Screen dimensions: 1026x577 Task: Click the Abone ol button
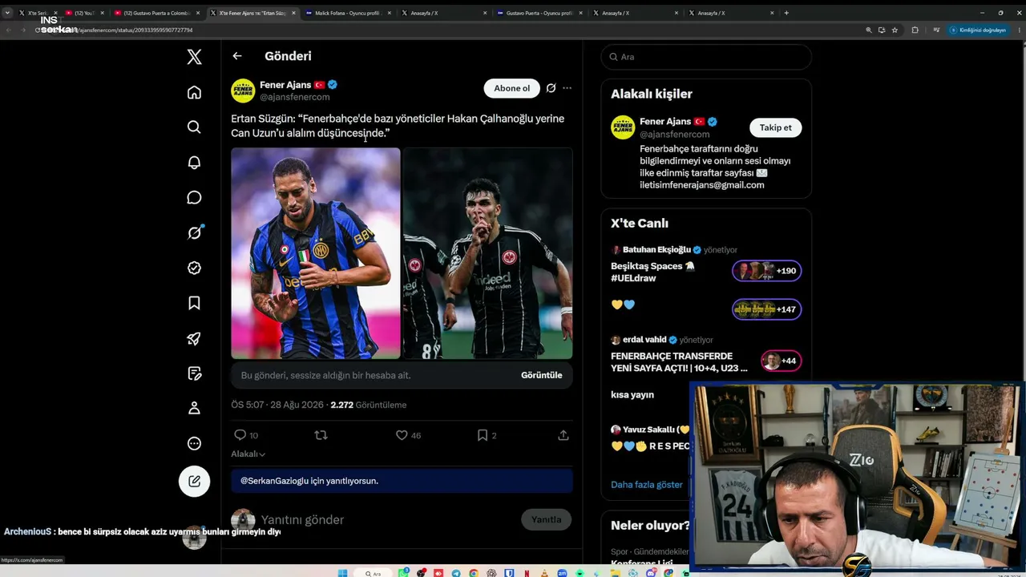(511, 88)
